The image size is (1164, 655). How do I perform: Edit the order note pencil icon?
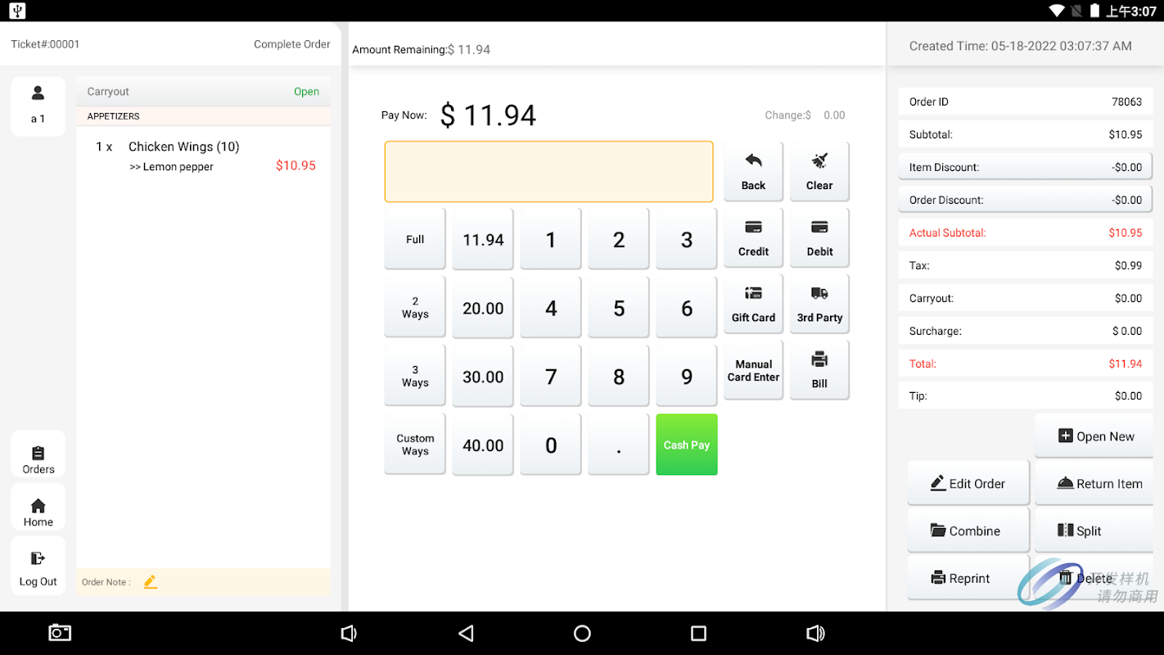pos(150,582)
